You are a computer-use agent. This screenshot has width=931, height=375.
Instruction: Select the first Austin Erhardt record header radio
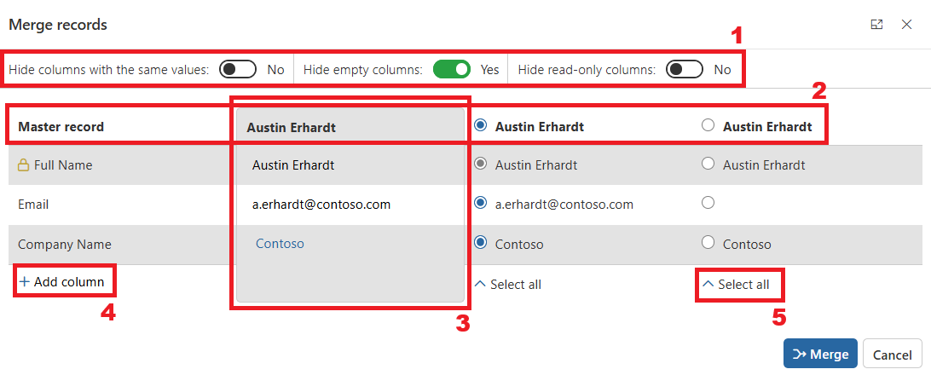click(480, 125)
